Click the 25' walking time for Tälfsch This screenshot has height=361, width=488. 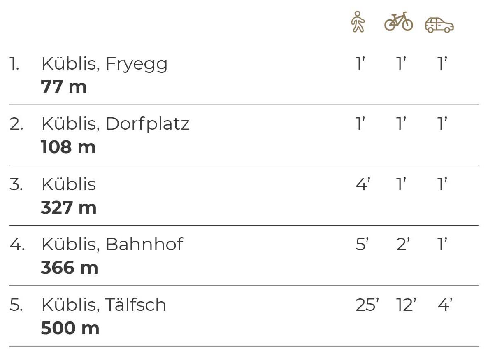pyautogui.click(x=367, y=305)
